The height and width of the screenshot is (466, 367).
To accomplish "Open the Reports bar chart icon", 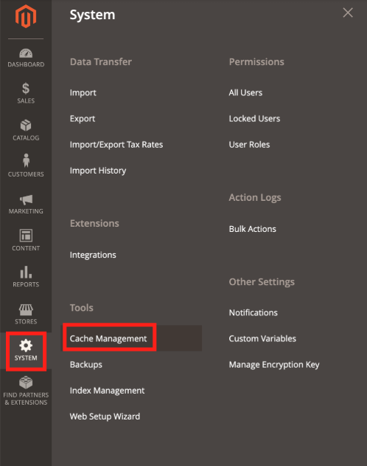I will pos(26,272).
